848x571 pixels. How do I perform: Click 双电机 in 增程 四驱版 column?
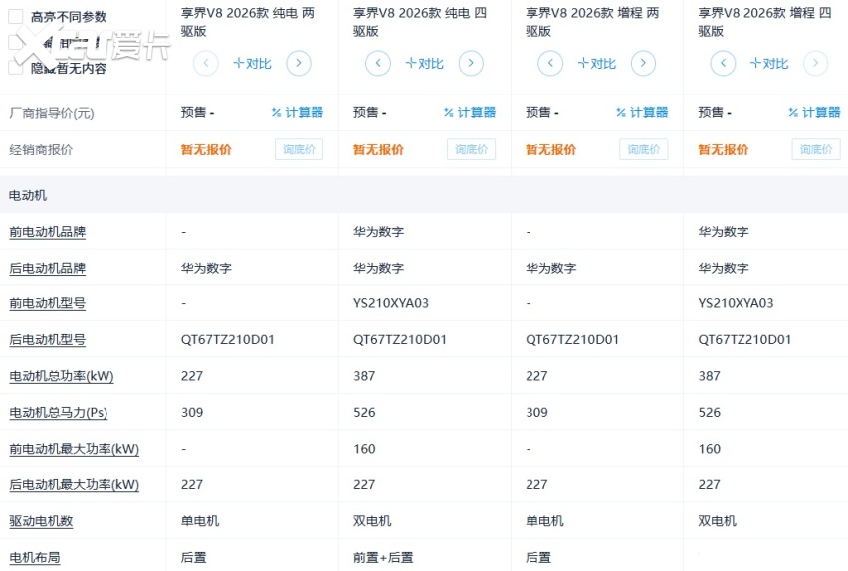tap(718, 521)
